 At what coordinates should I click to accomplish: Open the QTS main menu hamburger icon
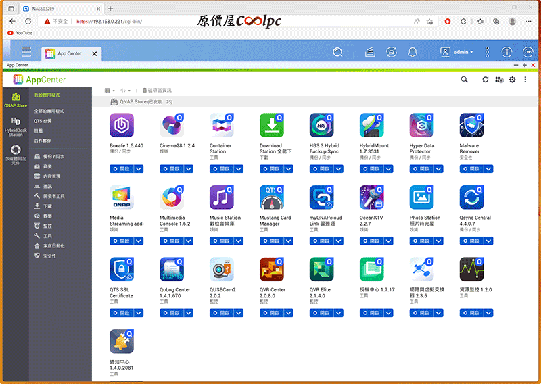pos(26,52)
